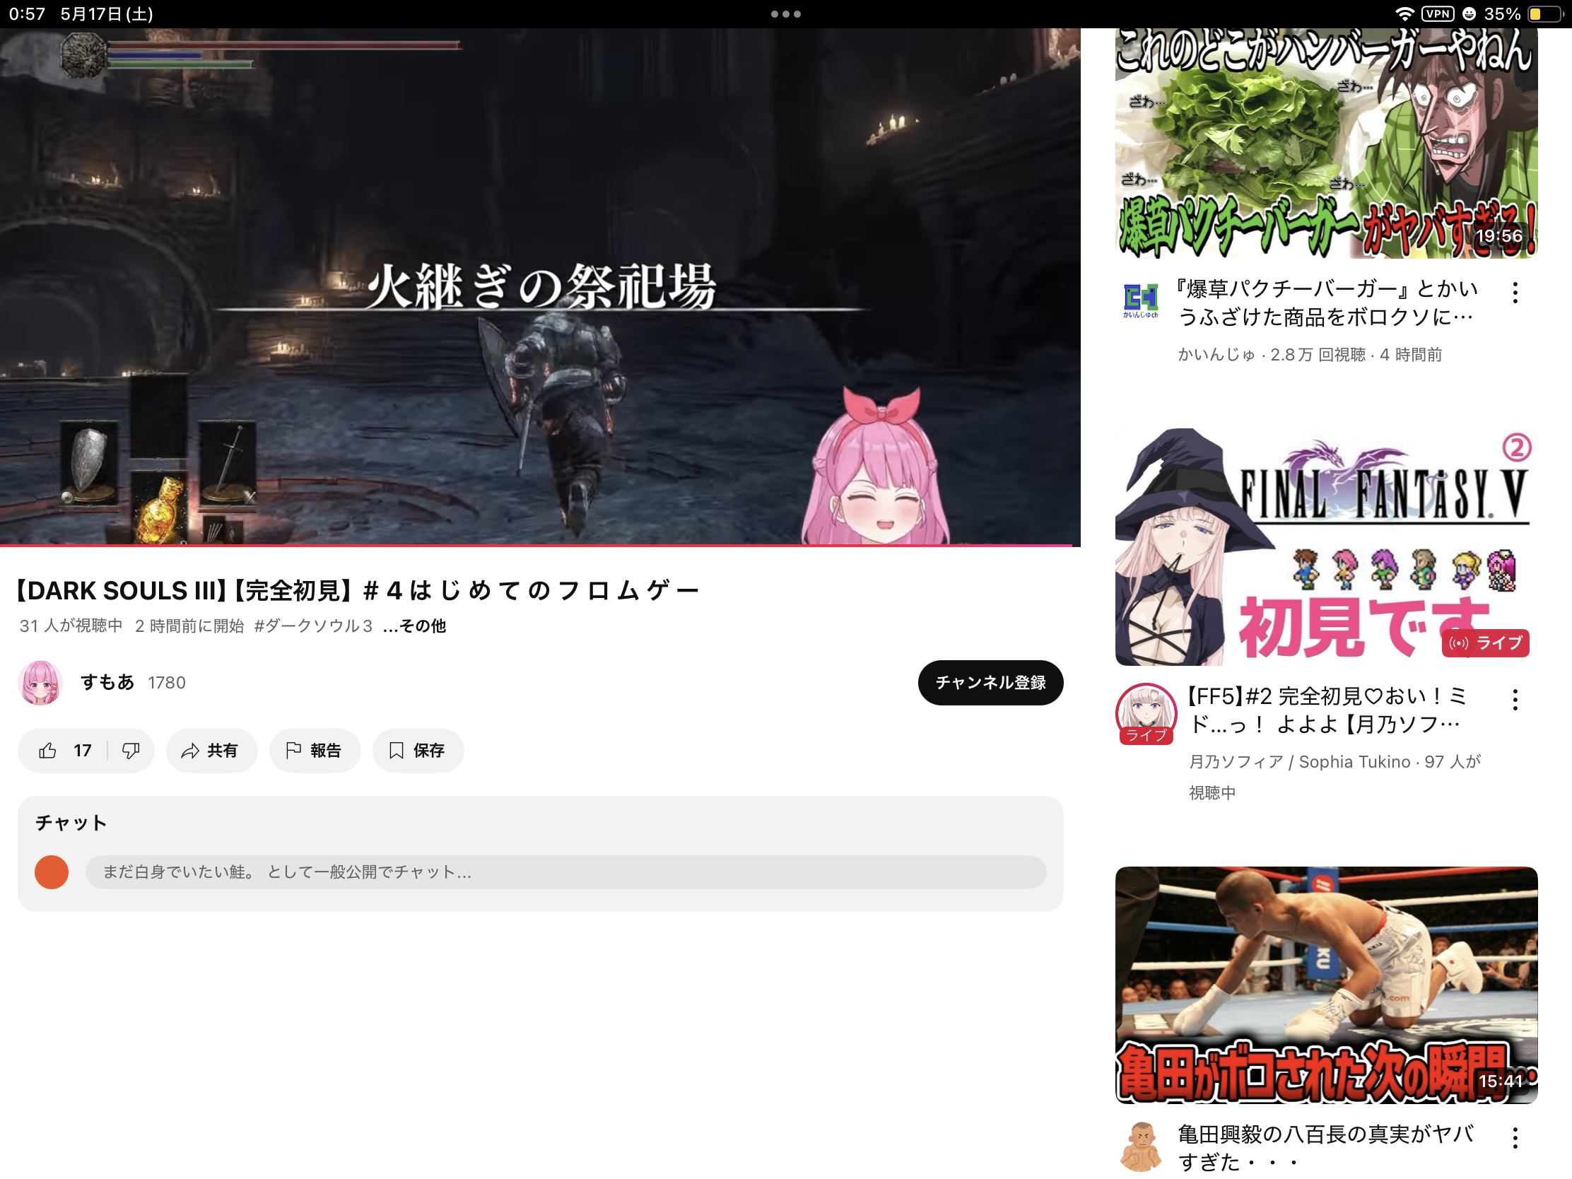Open more options for 爆草パクチーバーガー video
This screenshot has width=1572, height=1179.
(1515, 293)
